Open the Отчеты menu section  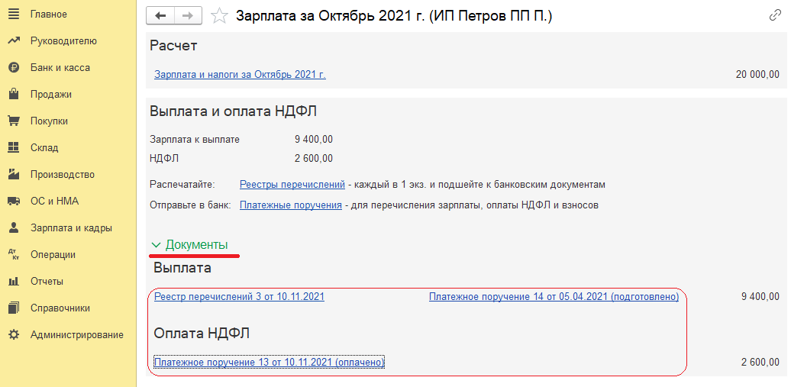tap(47, 282)
